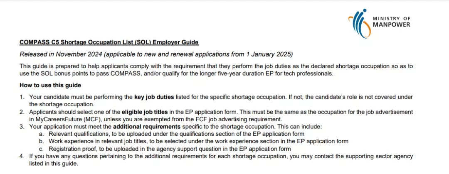Click 'This guide is prepared to help applicants' paragraph
449x174 pixels.
[216, 70]
